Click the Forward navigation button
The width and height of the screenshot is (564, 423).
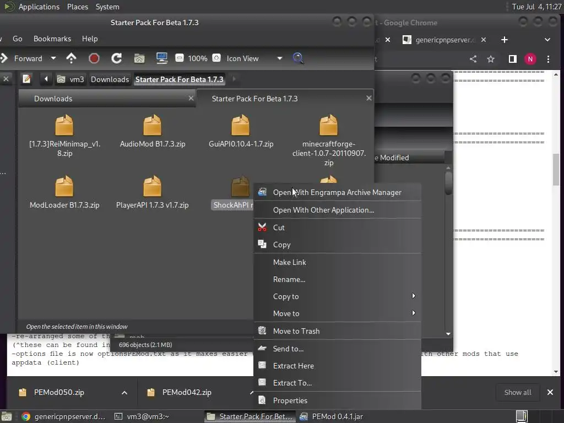pos(22,58)
